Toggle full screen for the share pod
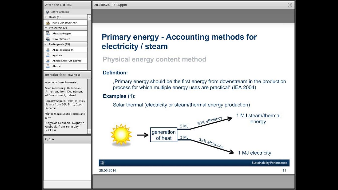 click(290, 5)
